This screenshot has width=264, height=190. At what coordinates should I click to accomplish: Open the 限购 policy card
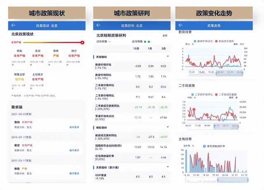click(19, 57)
